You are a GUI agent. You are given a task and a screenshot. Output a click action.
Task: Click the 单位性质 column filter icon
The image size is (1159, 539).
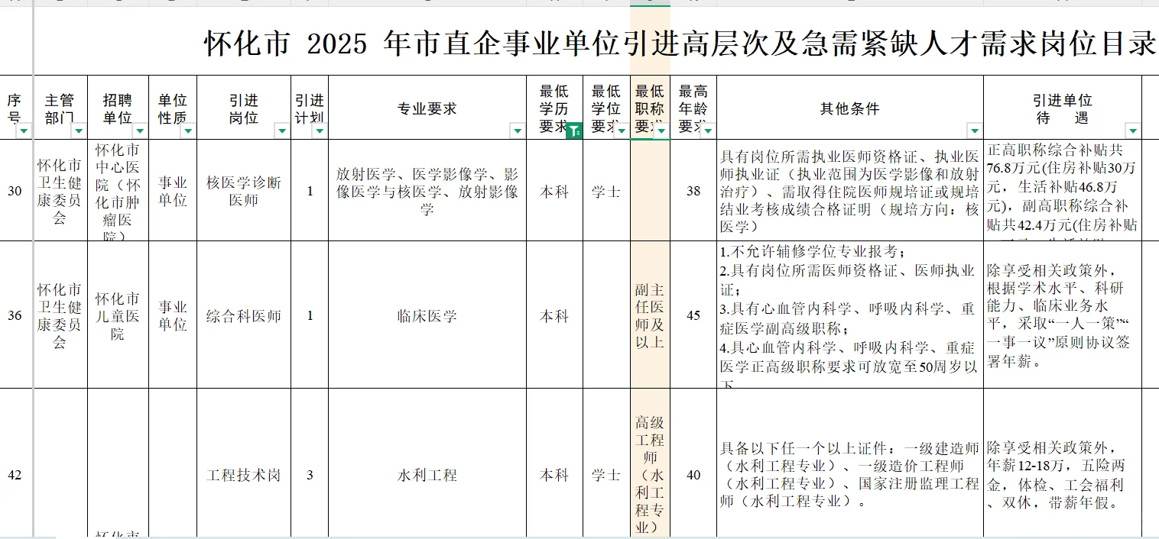point(187,131)
